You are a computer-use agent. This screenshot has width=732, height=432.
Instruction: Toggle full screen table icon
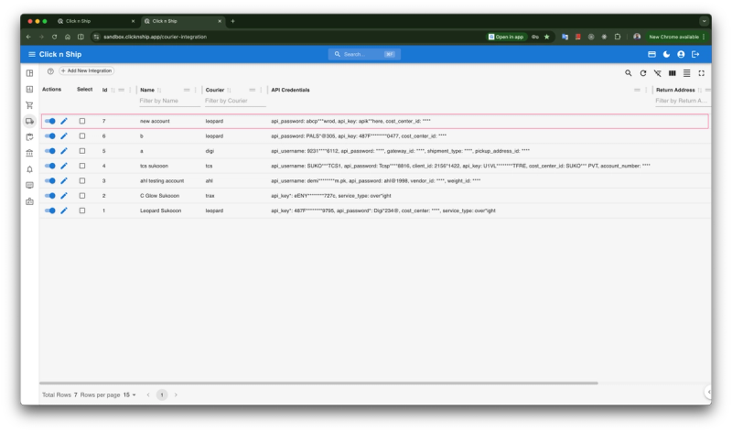click(x=701, y=73)
